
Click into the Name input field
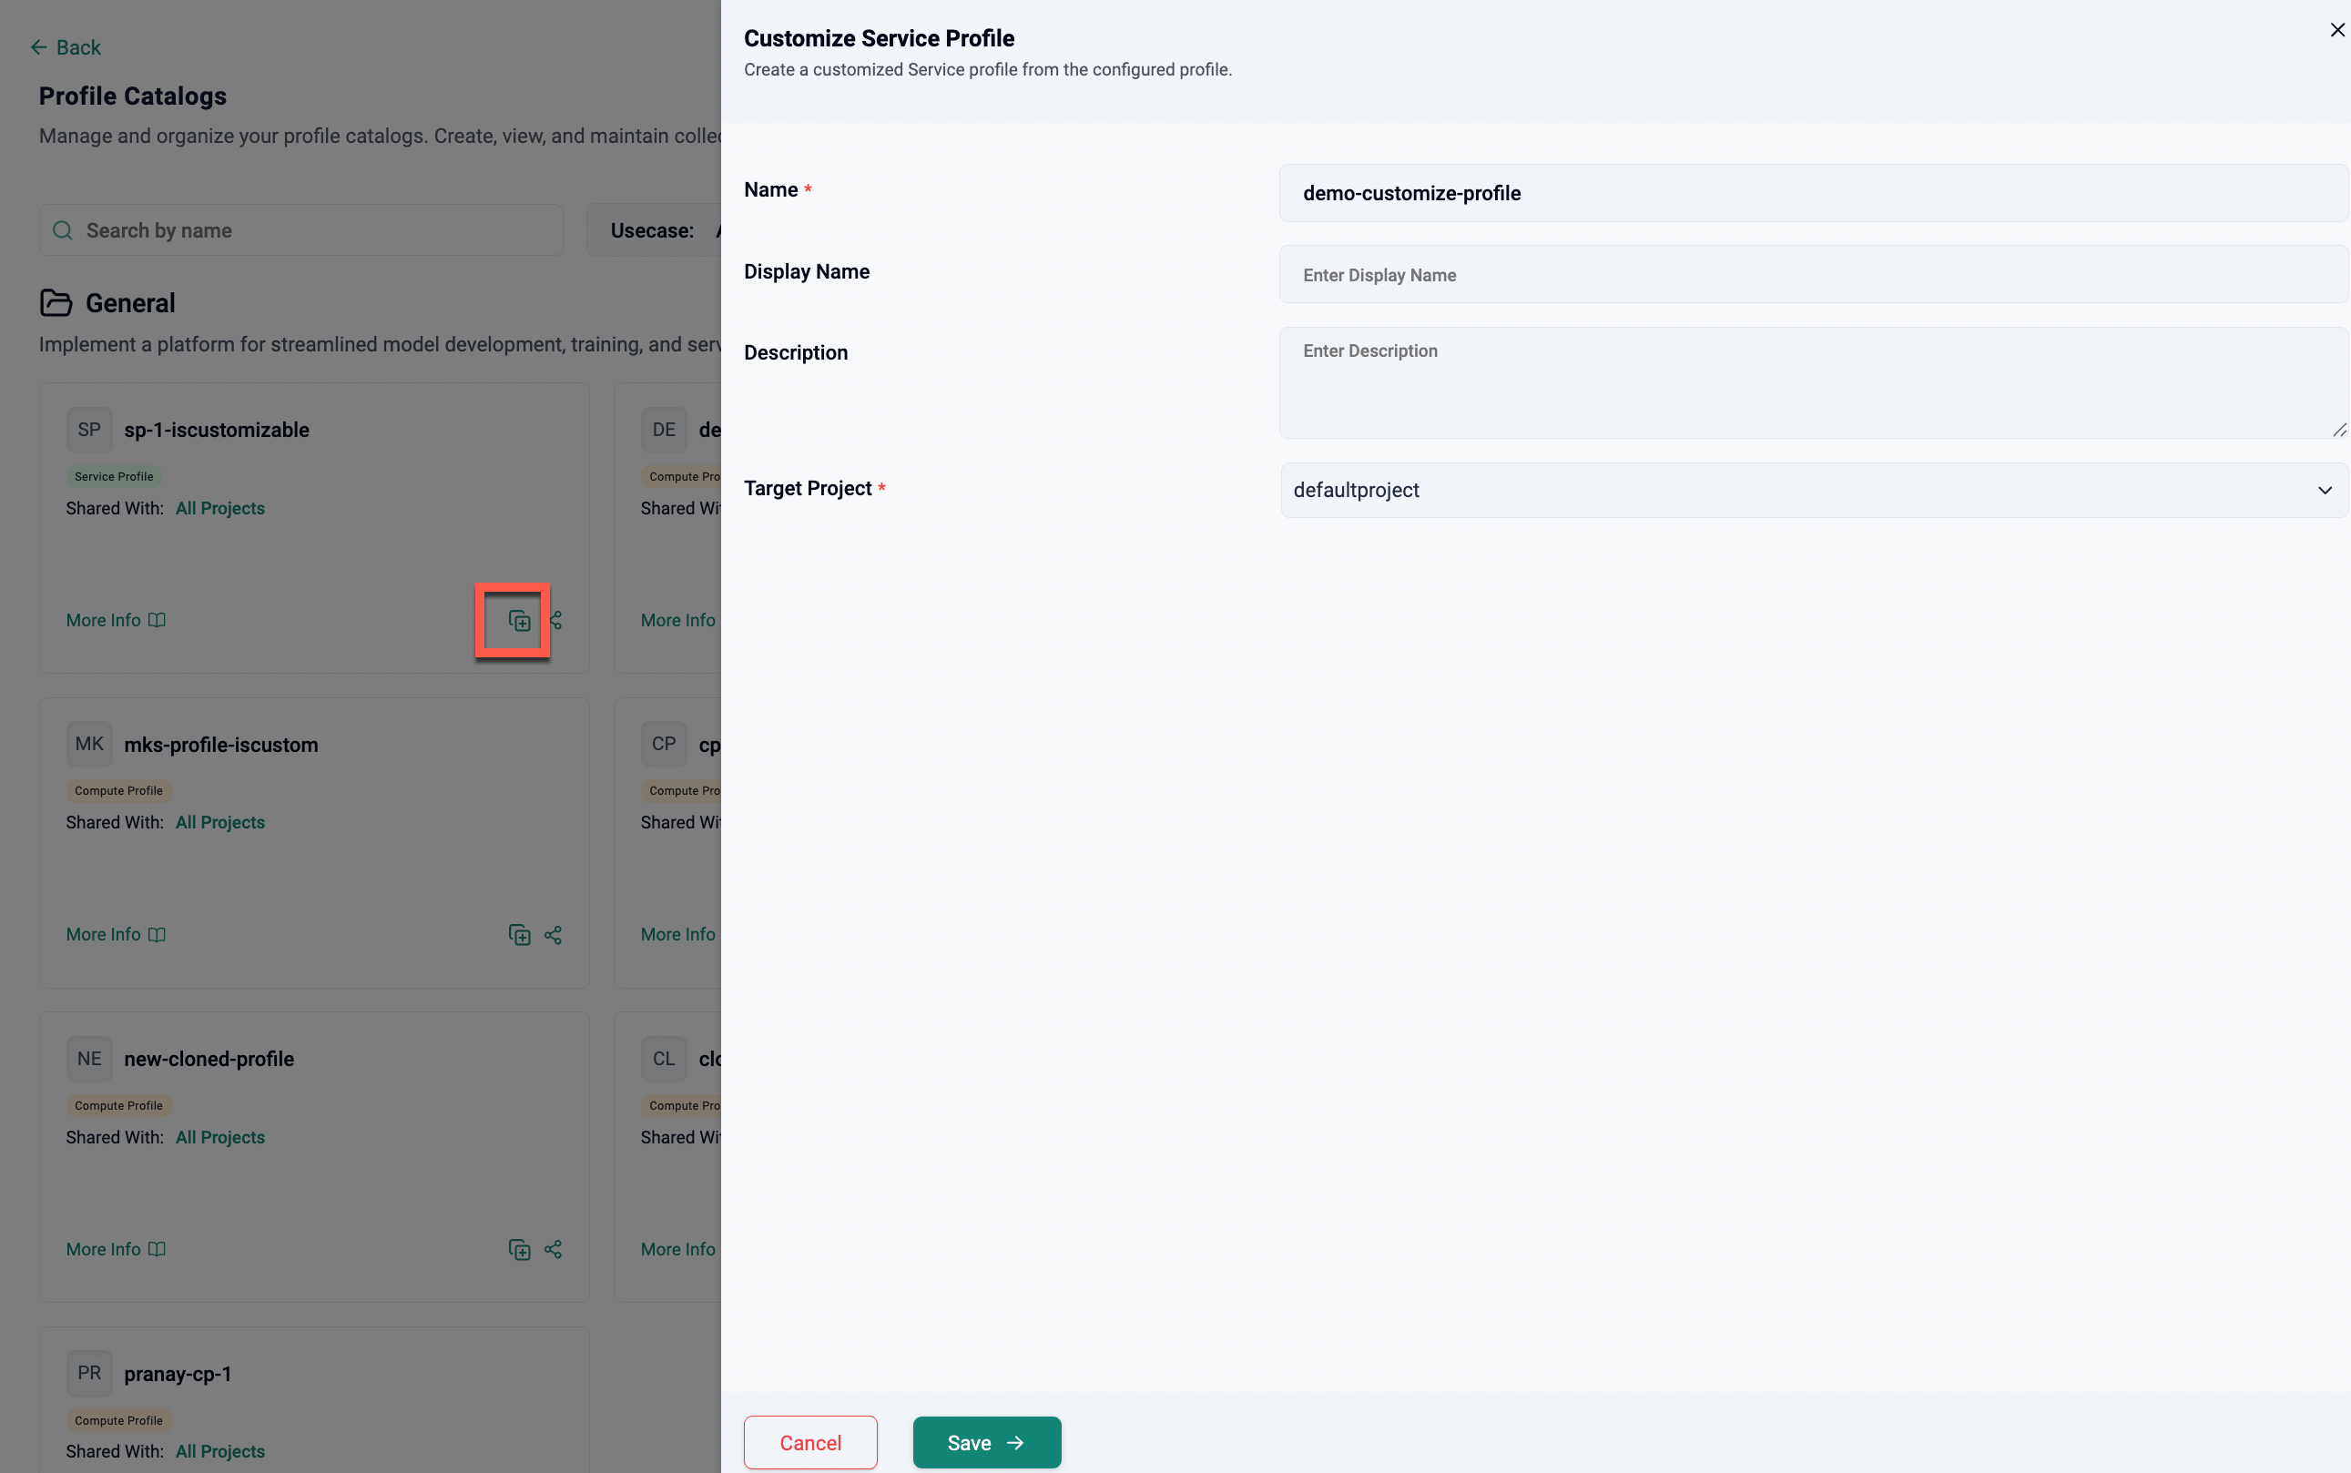tap(1813, 193)
